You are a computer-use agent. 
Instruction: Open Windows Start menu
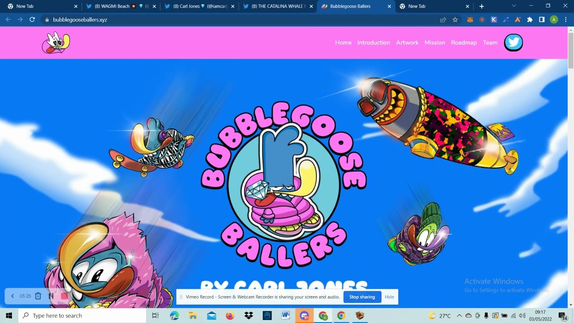pyautogui.click(x=9, y=315)
